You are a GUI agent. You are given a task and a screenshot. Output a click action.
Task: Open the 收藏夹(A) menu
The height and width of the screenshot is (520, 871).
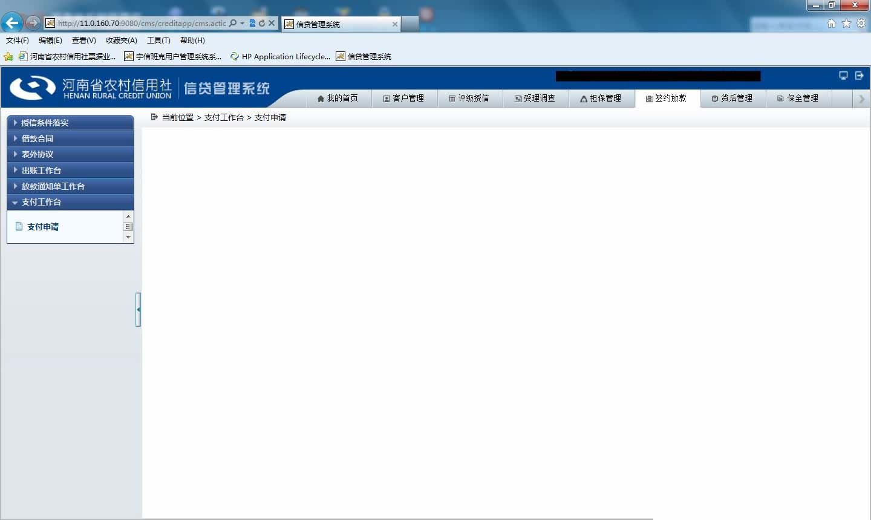(122, 41)
